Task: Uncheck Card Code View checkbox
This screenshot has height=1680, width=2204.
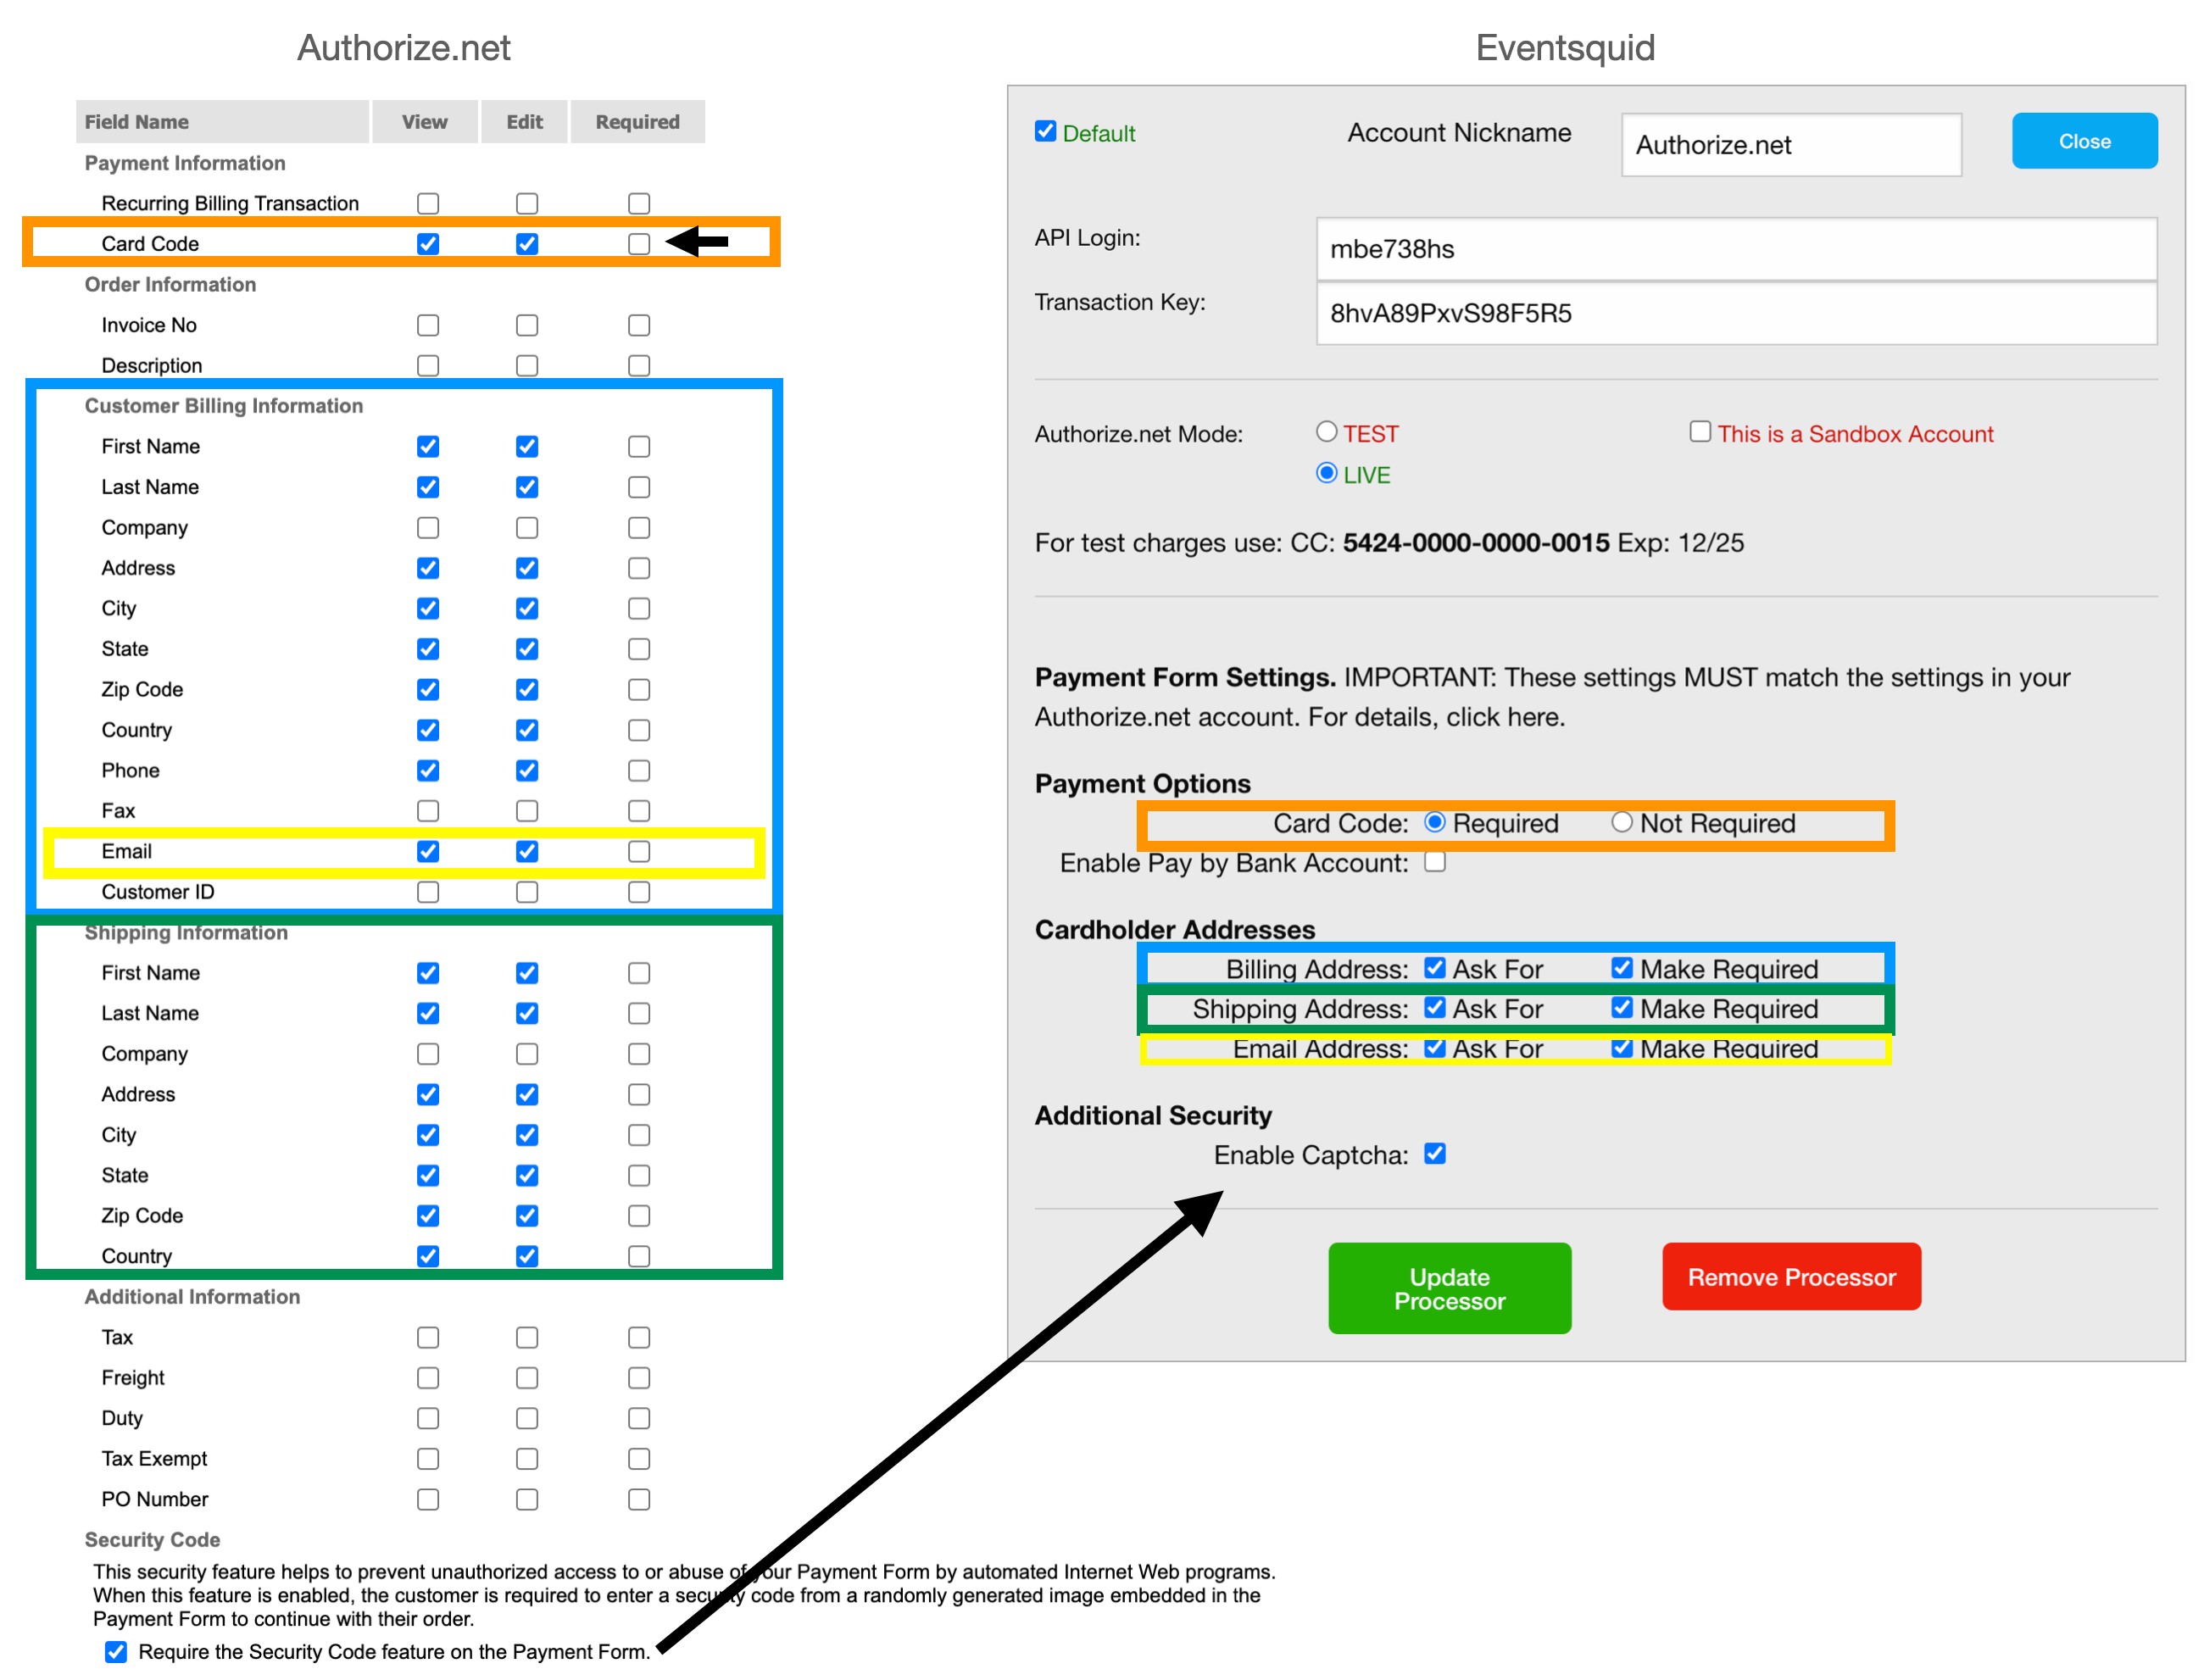Action: click(427, 243)
